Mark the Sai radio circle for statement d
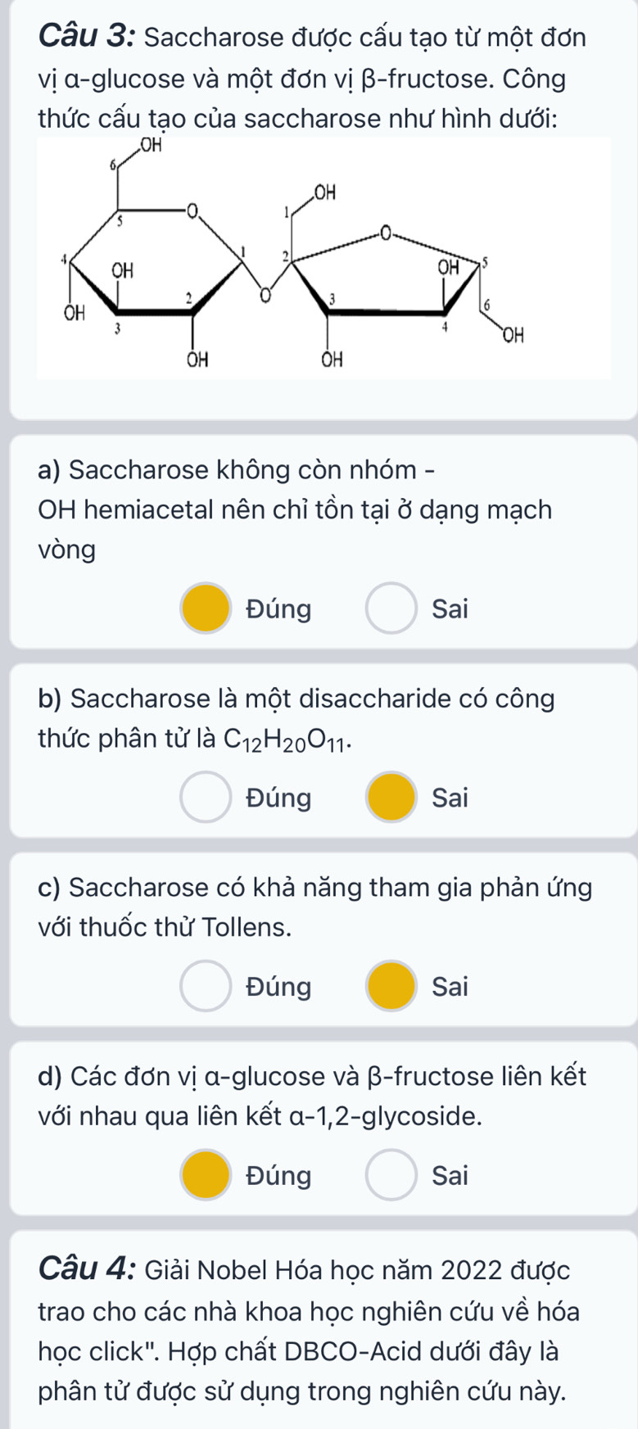 click(391, 1175)
